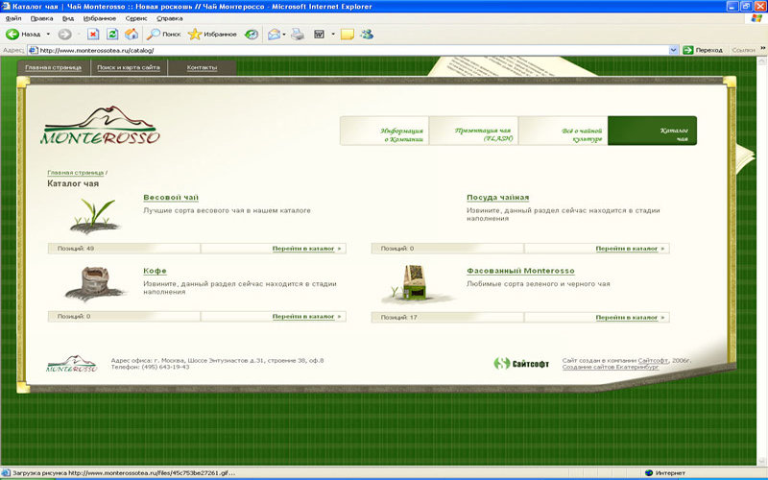
Task: Open the Справка menu
Action: pos(170,18)
